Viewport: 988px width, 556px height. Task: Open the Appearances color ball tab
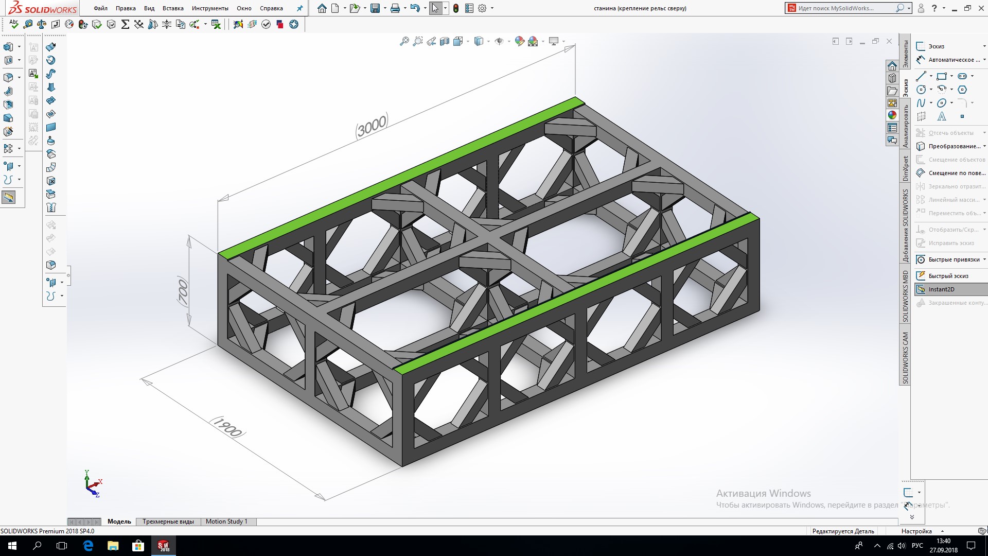pos(892,115)
